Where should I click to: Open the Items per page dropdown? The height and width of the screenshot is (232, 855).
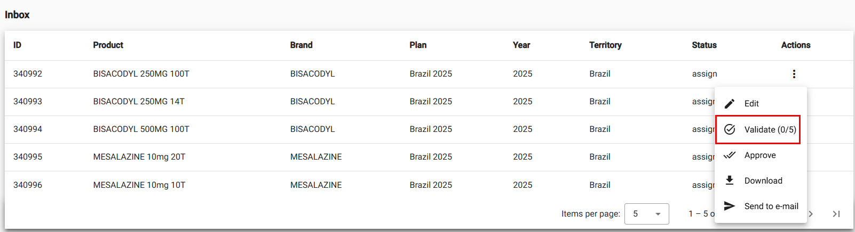pos(646,214)
